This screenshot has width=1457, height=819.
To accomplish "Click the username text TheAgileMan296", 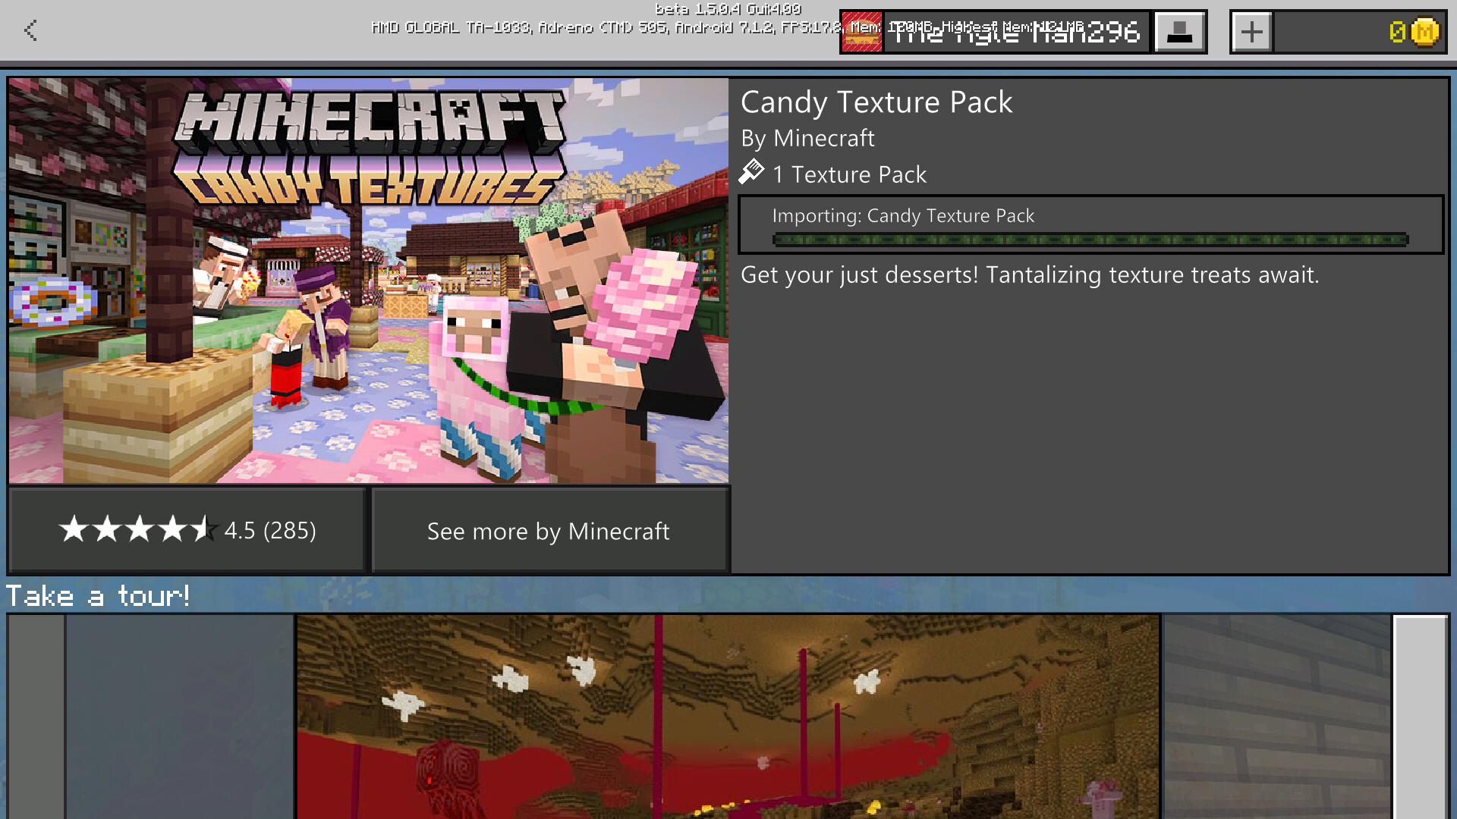I will 1015,32.
